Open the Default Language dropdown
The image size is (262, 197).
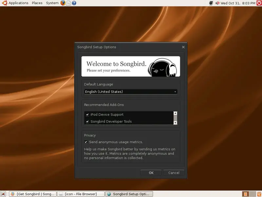131,92
